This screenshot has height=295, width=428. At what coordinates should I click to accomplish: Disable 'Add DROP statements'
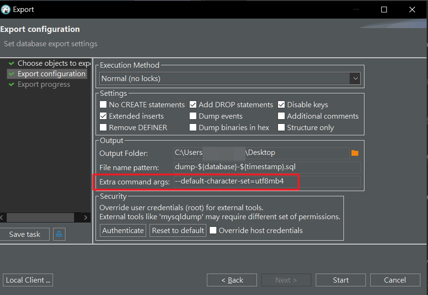[x=193, y=104]
